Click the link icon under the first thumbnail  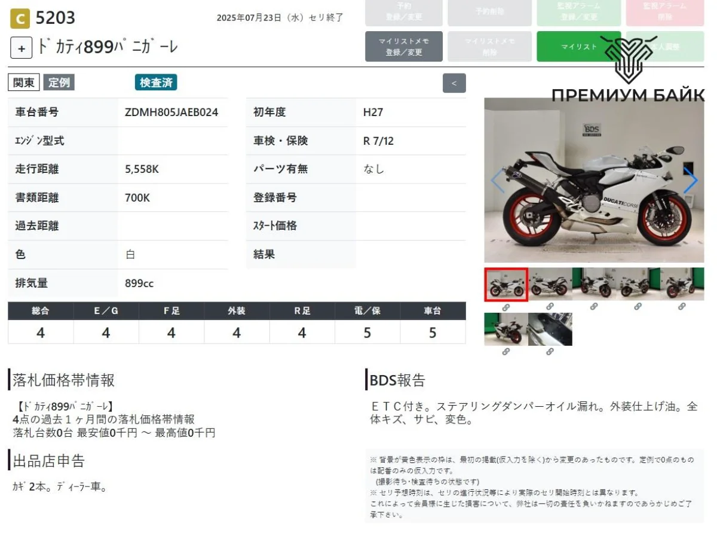pos(505,307)
